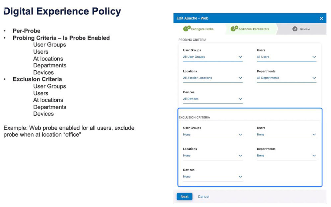Open All Zscaler Locations dropdown
This screenshot has width=331, height=207.
213,78
